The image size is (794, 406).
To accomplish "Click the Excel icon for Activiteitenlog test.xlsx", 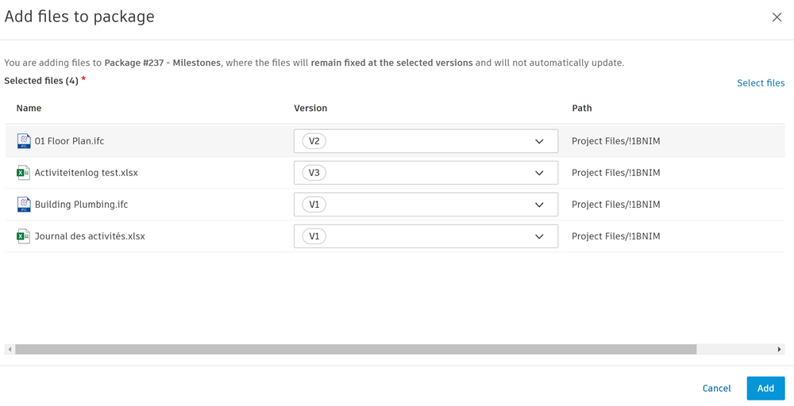I will click(24, 173).
